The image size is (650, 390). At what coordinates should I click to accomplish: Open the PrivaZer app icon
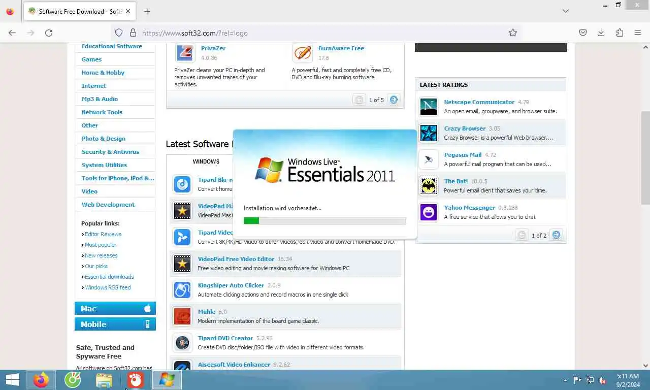click(185, 53)
